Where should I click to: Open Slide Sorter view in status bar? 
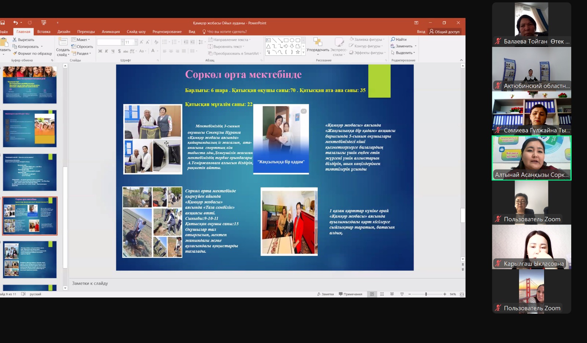coord(382,294)
